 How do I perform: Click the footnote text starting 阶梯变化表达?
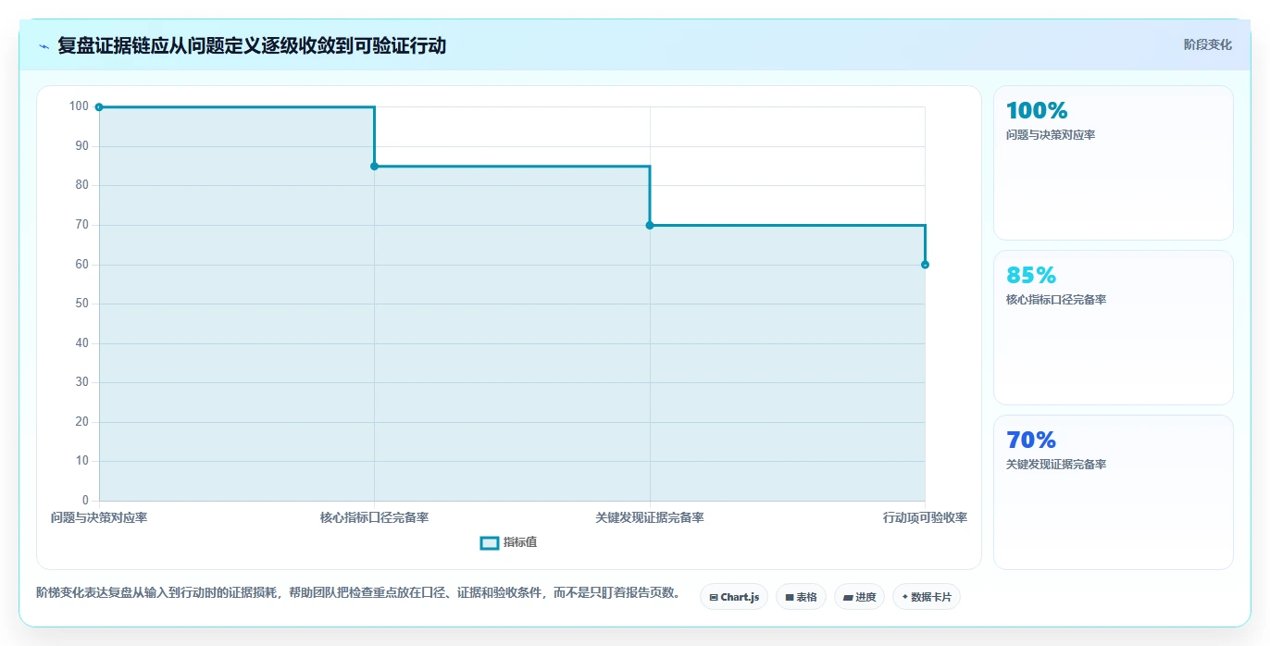pyautogui.click(x=359, y=593)
